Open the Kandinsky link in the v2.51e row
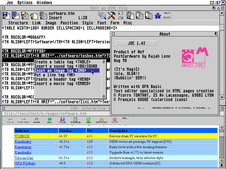 point(23,142)
